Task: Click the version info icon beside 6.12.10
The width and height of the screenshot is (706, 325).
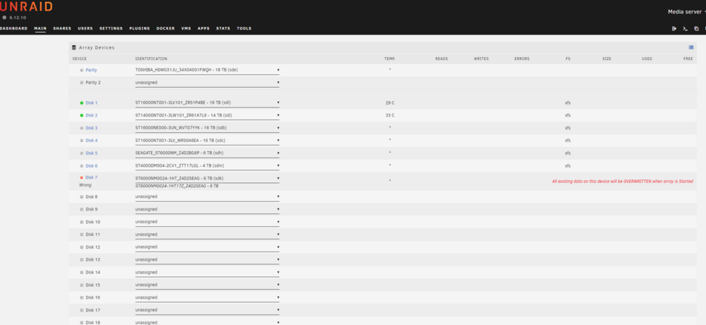Action: pyautogui.click(x=4, y=18)
